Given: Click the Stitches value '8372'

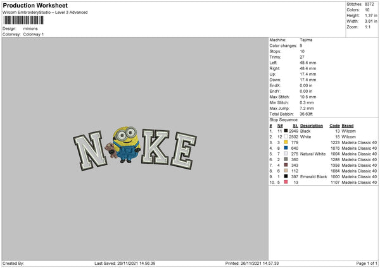Looking at the screenshot, I should [x=369, y=4].
